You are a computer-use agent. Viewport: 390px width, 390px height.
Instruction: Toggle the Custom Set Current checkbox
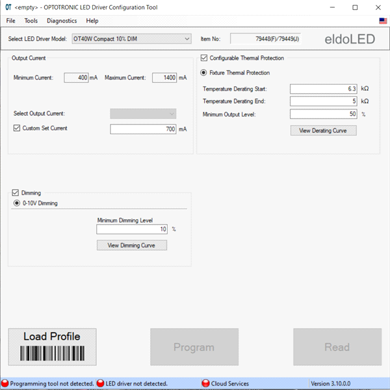tap(17, 128)
